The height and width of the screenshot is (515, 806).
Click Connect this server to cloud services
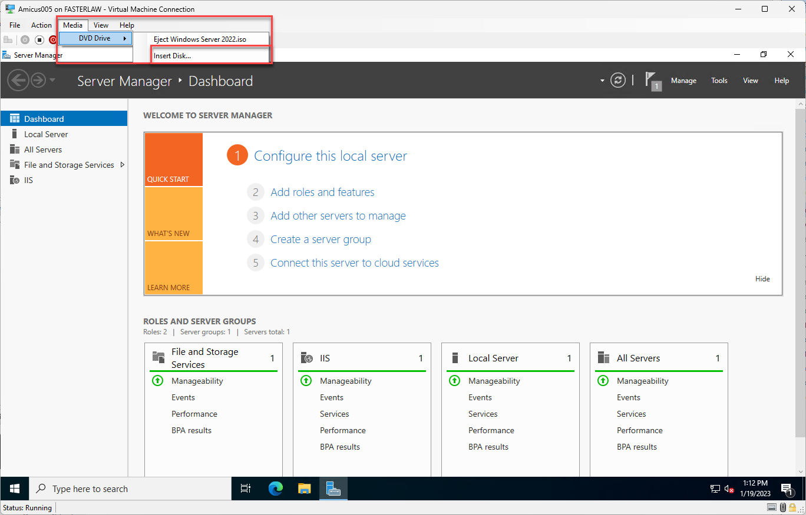click(x=355, y=263)
